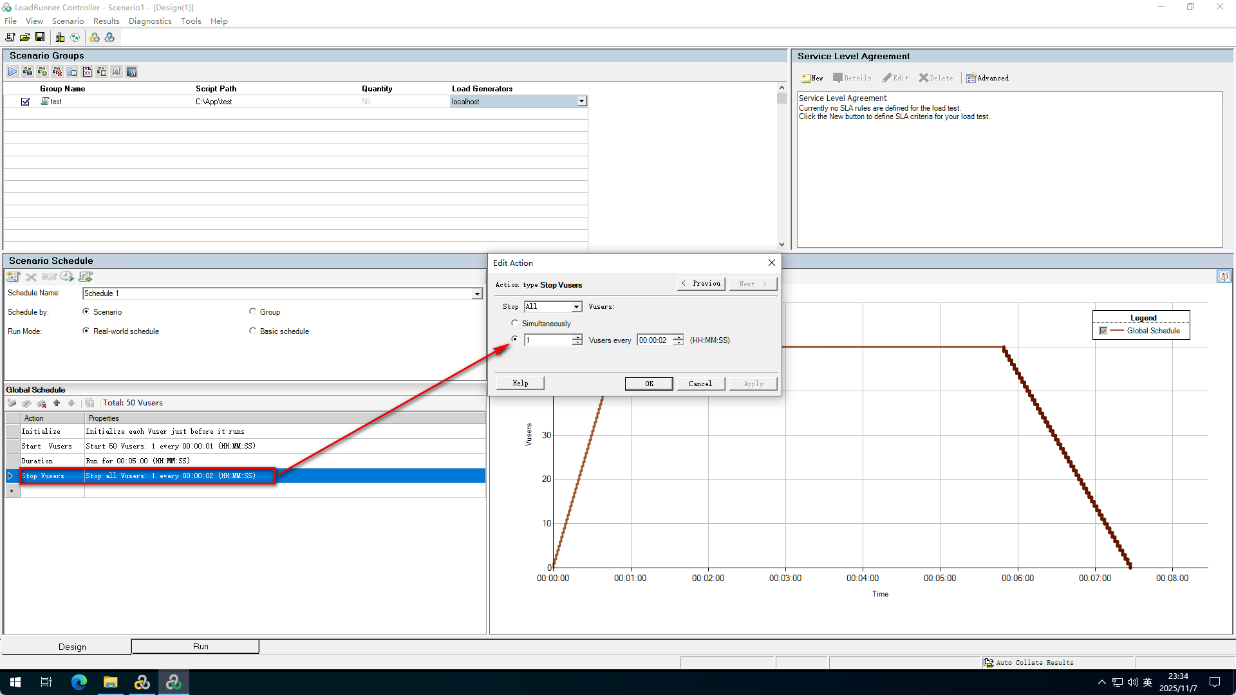Expand the Schedule Name dropdown
The height and width of the screenshot is (695, 1236).
477,293
